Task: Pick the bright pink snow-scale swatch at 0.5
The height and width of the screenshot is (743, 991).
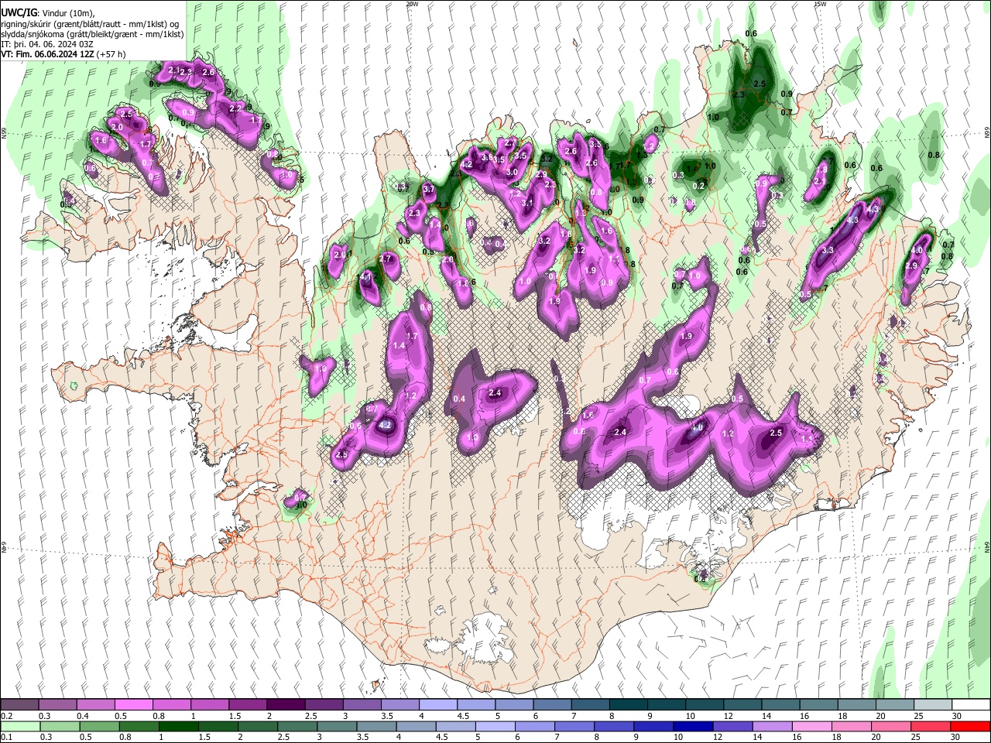Action: coord(133,705)
